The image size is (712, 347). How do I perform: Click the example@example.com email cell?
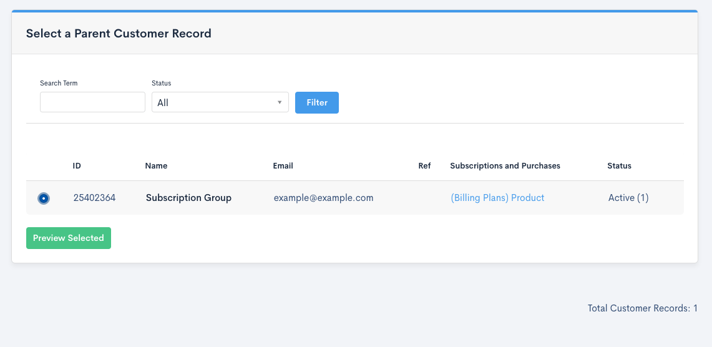pyautogui.click(x=323, y=198)
